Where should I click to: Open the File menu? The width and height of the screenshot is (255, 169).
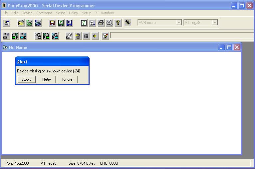[5, 13]
